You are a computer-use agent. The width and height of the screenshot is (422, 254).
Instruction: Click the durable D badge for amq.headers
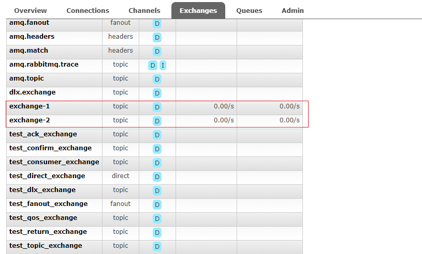coord(157,38)
